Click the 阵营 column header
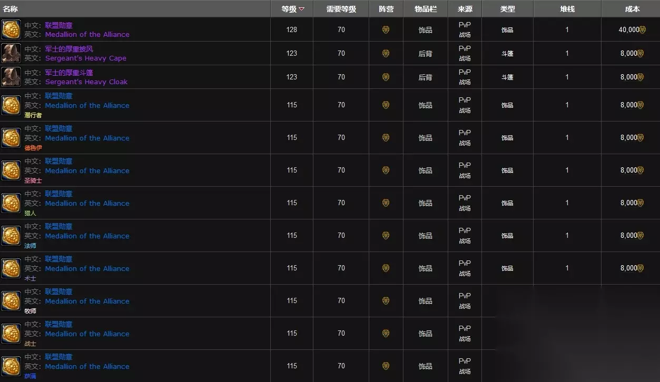660x382 pixels. [386, 9]
